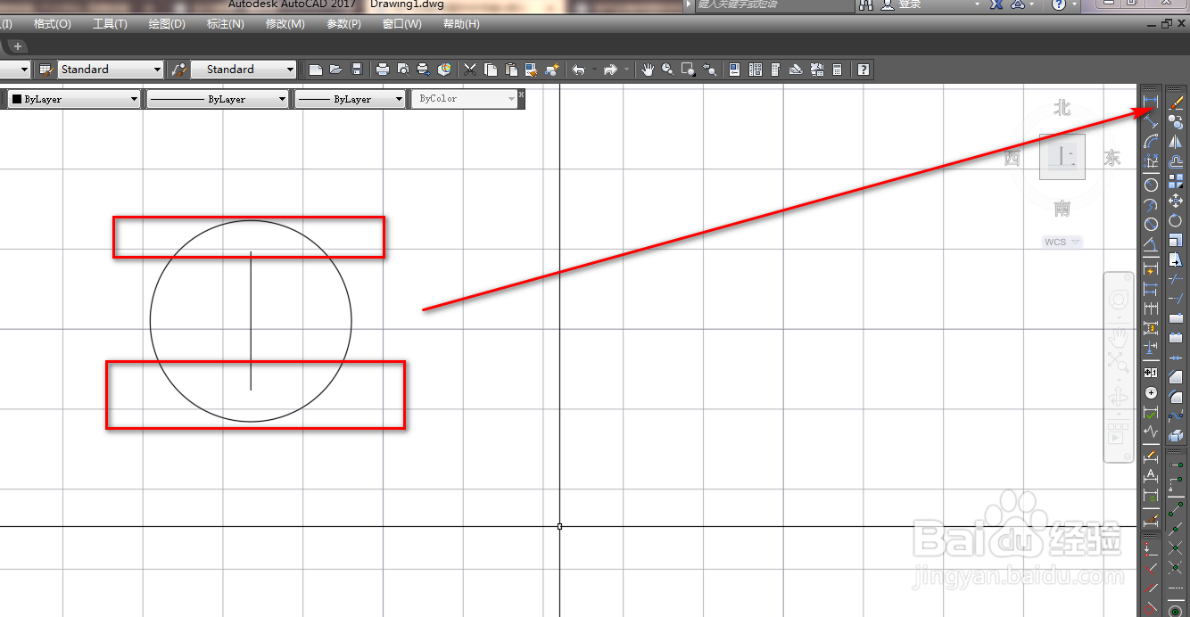1190x617 pixels.
Task: Select the Stretch tool
Action: pos(1175,260)
